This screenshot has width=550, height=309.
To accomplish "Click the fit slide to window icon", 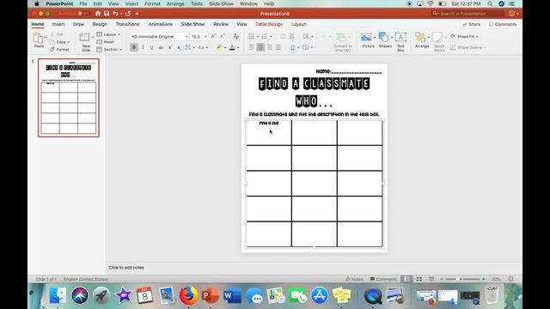I will coord(510,279).
